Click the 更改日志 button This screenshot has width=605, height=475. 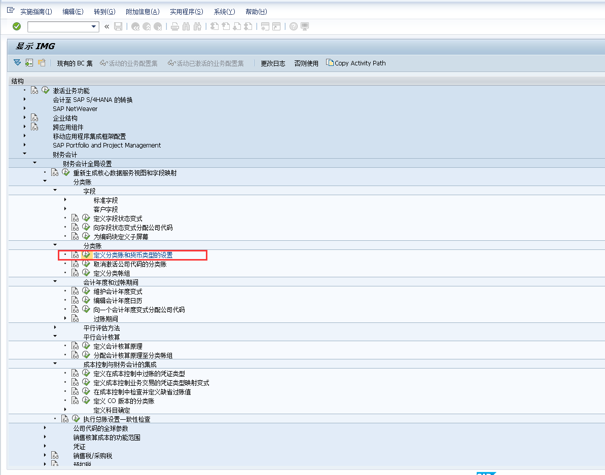(273, 63)
